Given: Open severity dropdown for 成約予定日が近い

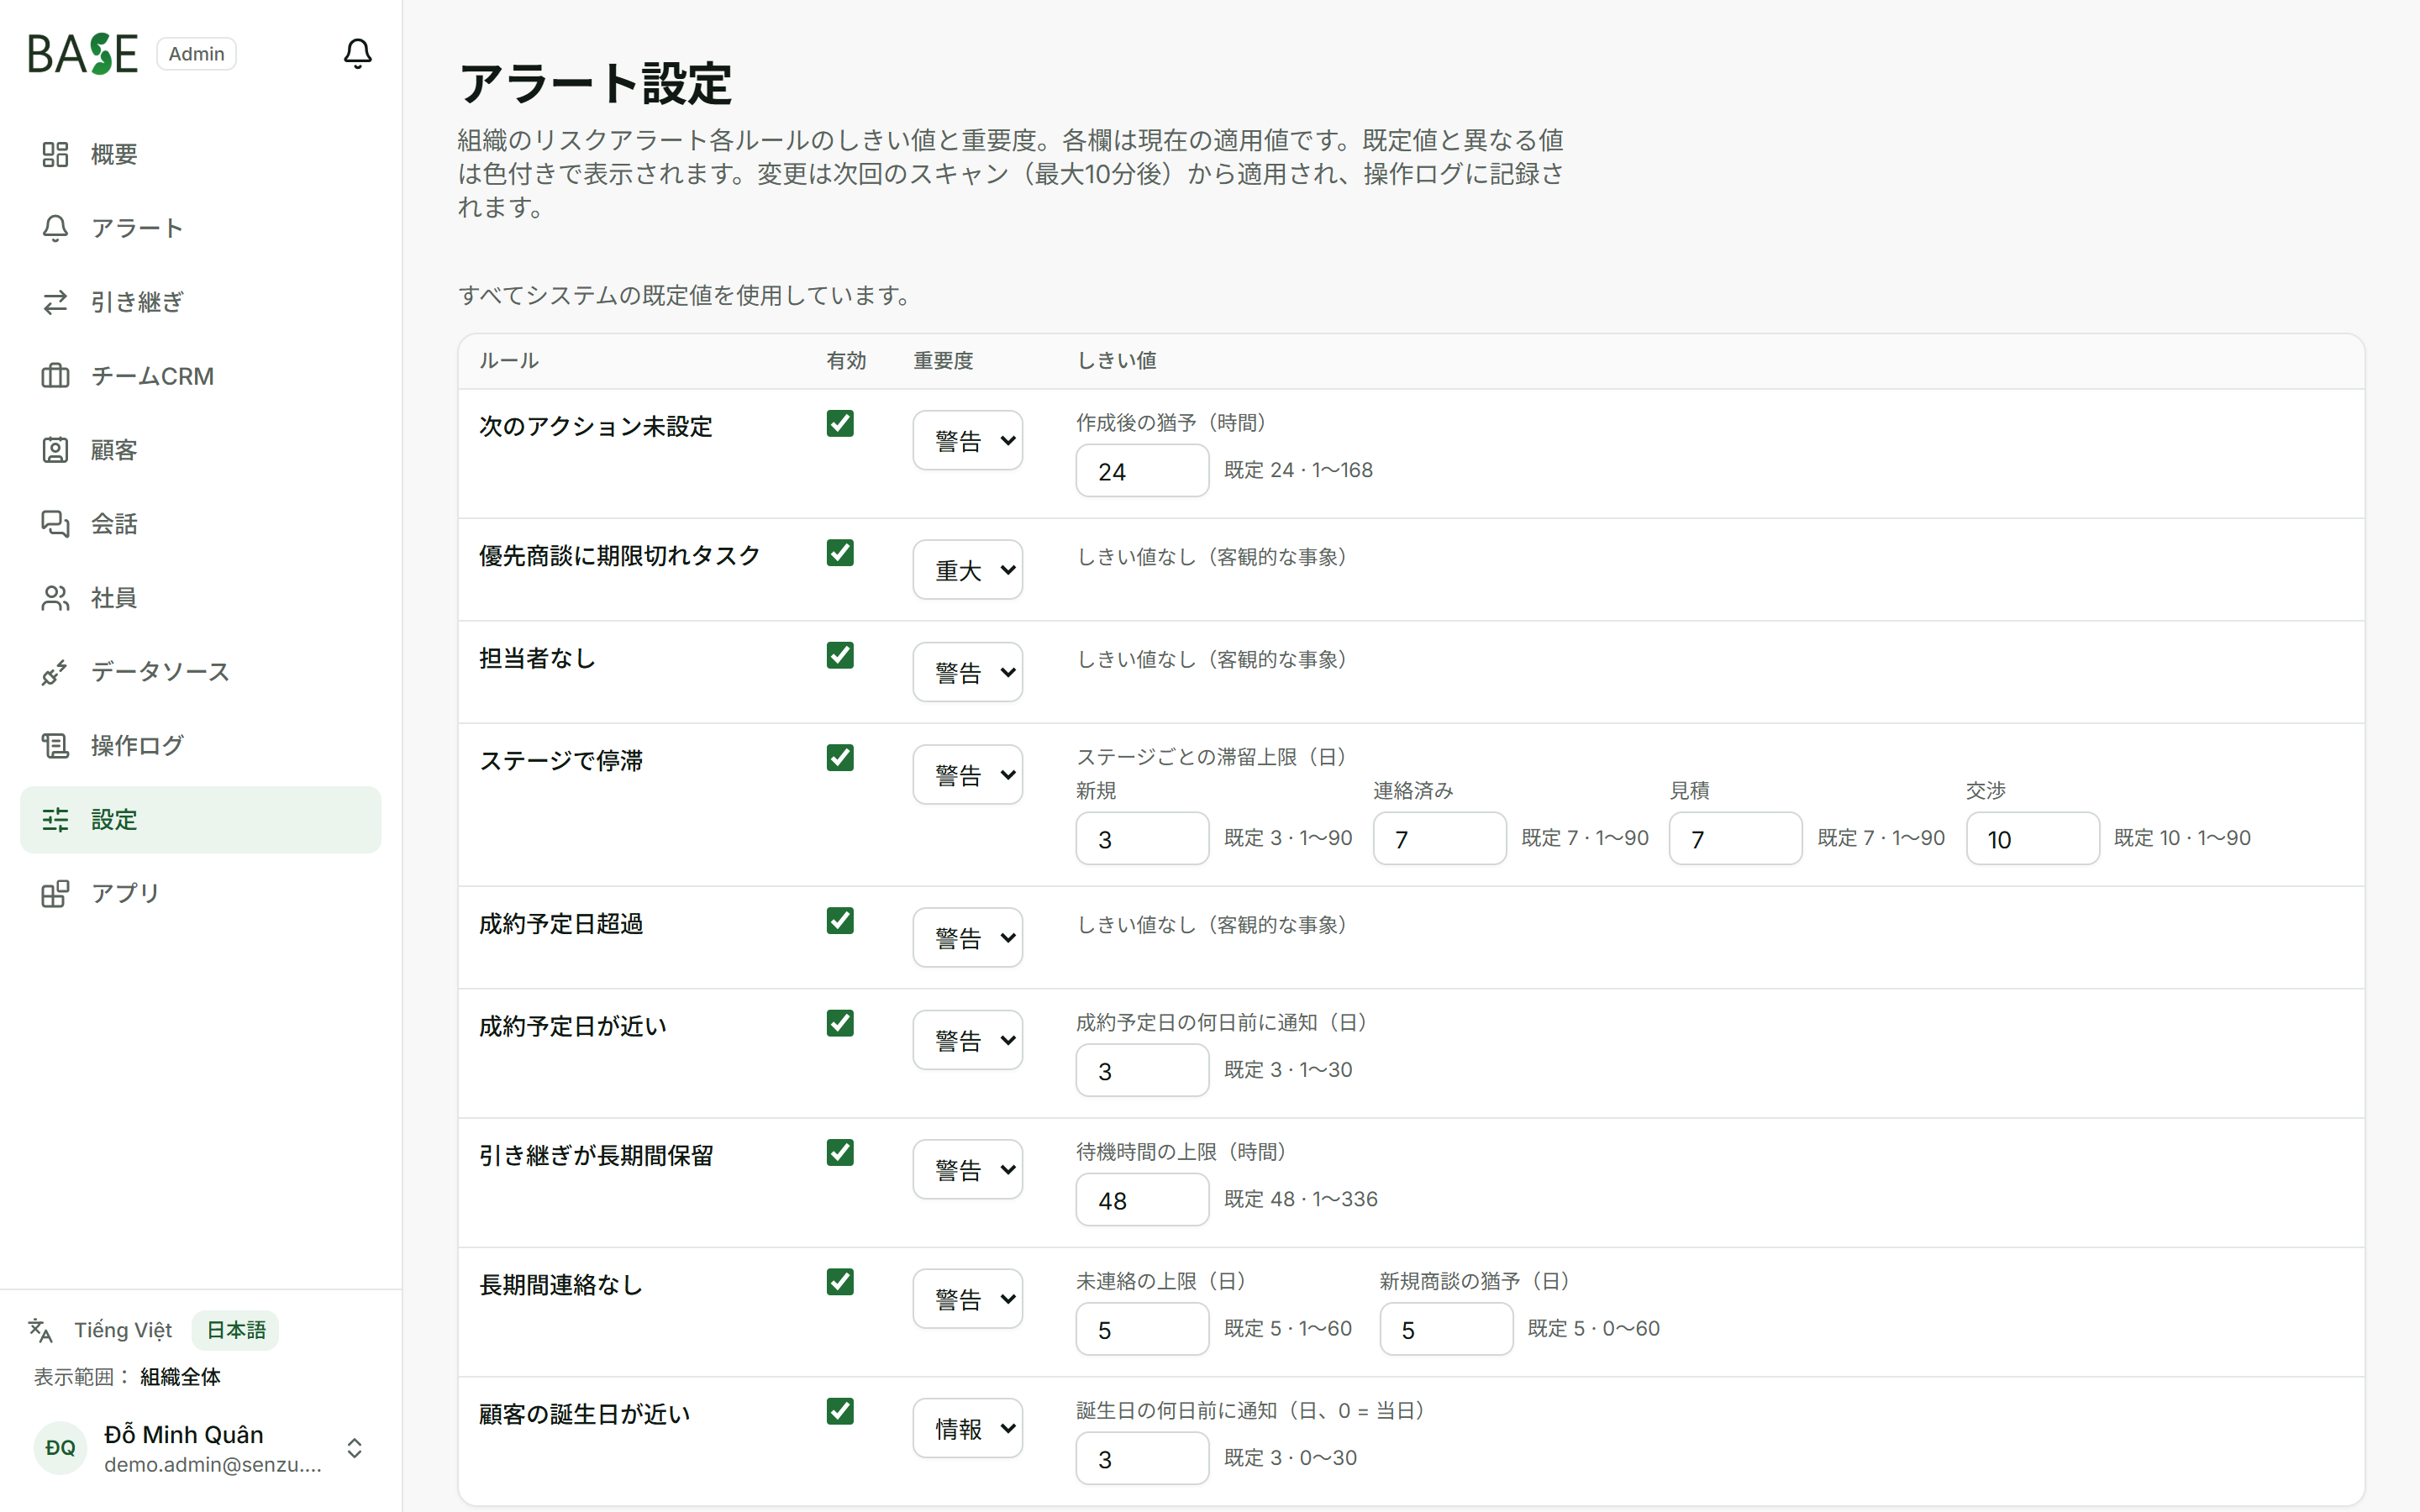Looking at the screenshot, I should (967, 1040).
